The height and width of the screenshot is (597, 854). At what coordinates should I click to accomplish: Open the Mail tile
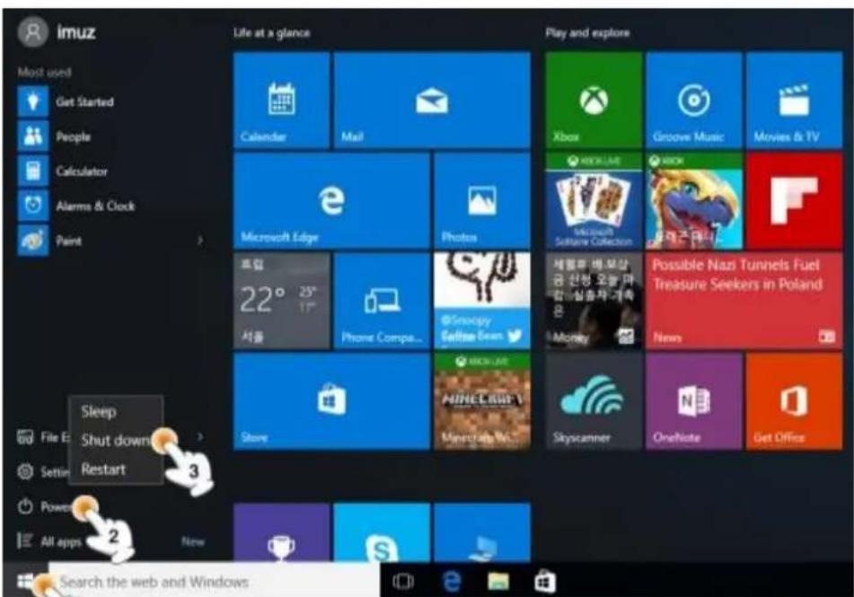point(432,100)
